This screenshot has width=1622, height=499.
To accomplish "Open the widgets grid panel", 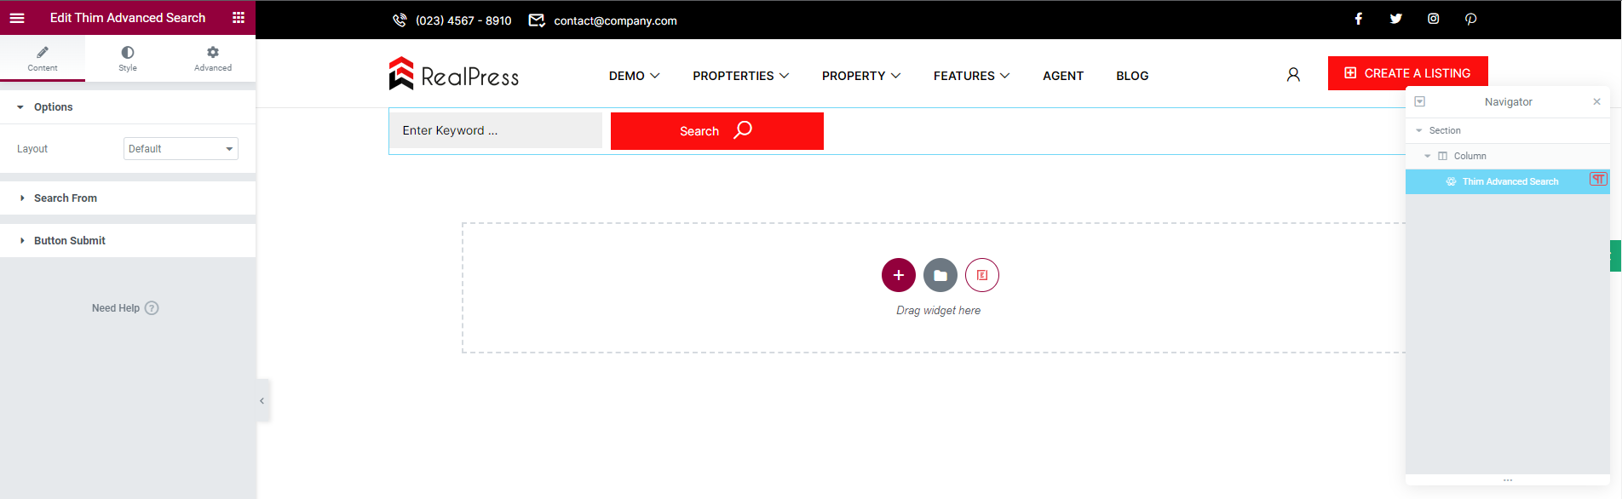I will [x=239, y=18].
